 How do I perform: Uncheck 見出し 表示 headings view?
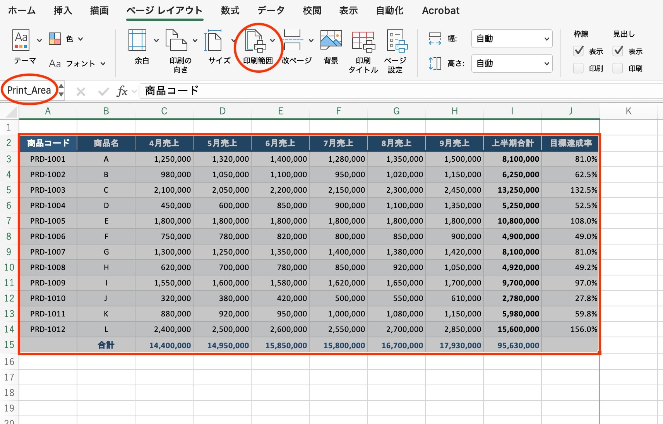[618, 51]
